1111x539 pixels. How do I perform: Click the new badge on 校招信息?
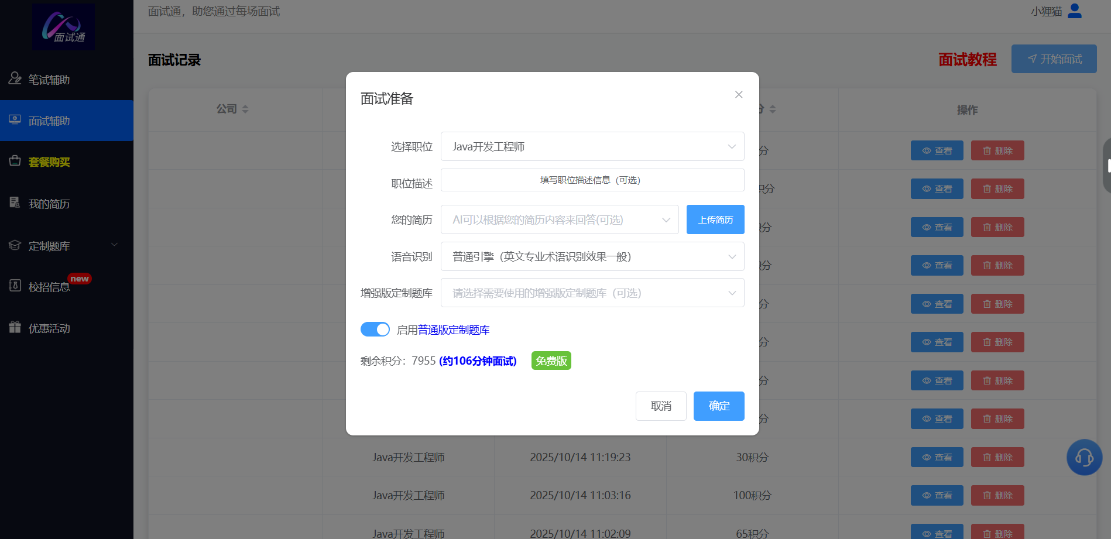[x=80, y=279]
